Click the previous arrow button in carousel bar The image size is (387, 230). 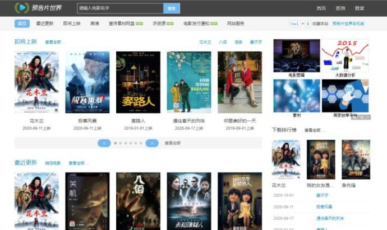(x=104, y=143)
